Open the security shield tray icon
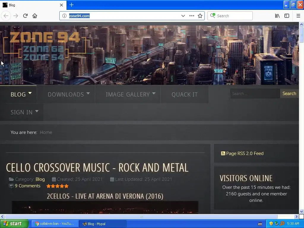The width and height of the screenshot is (304, 228). pyautogui.click(x=271, y=224)
